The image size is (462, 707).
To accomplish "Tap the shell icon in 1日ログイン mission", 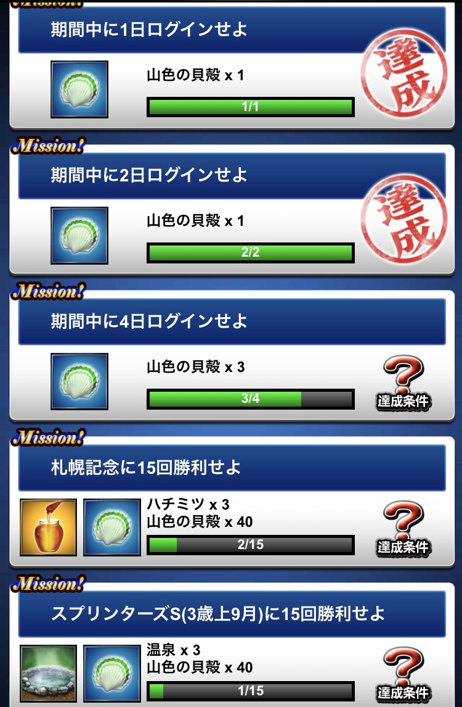I will tap(79, 89).
